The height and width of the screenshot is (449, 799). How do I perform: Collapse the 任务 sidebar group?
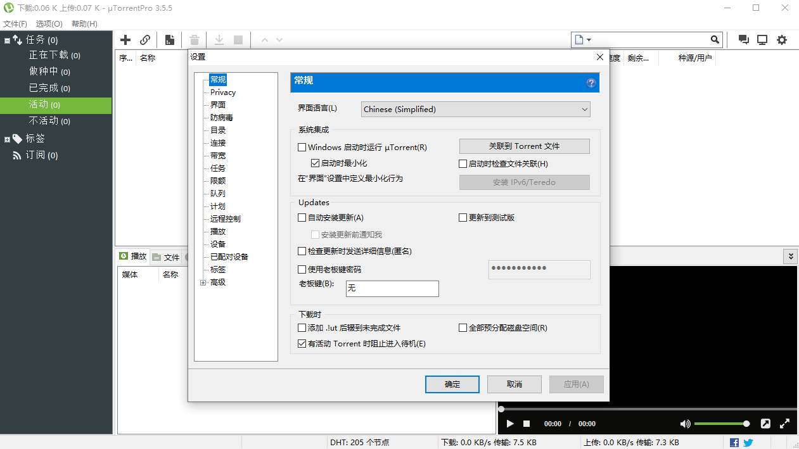[7, 41]
